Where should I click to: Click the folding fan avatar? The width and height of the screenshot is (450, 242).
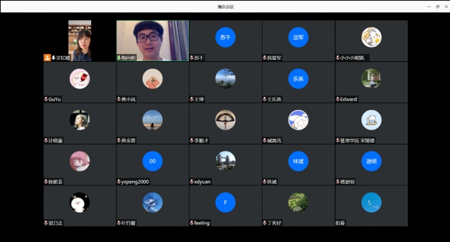(225, 120)
